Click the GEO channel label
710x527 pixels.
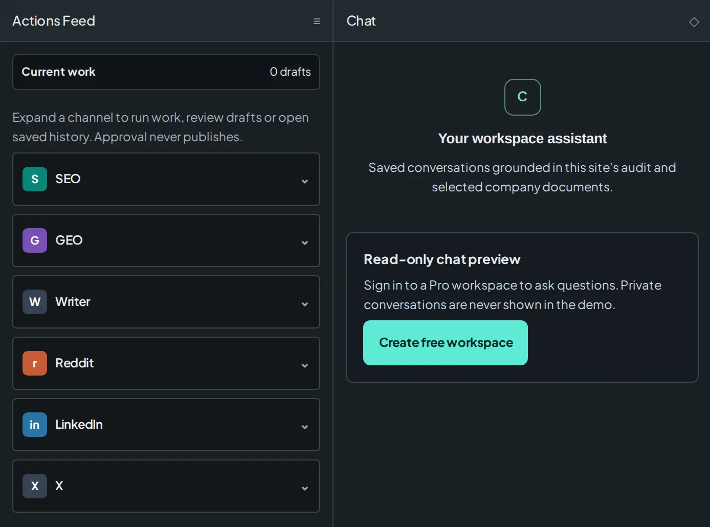click(x=69, y=240)
